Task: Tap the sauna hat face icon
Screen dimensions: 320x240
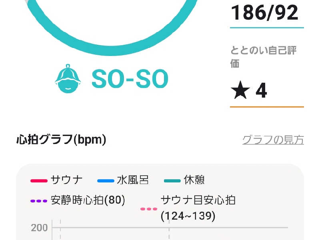Action: (x=68, y=79)
